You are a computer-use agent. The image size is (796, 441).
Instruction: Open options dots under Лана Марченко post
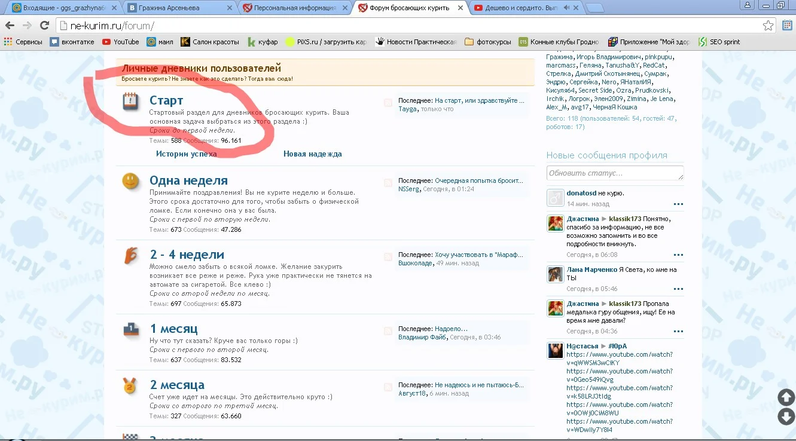click(x=678, y=289)
